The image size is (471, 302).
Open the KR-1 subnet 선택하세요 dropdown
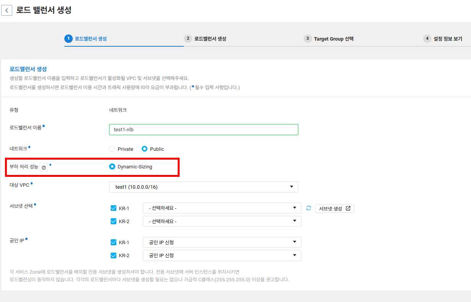(x=222, y=208)
